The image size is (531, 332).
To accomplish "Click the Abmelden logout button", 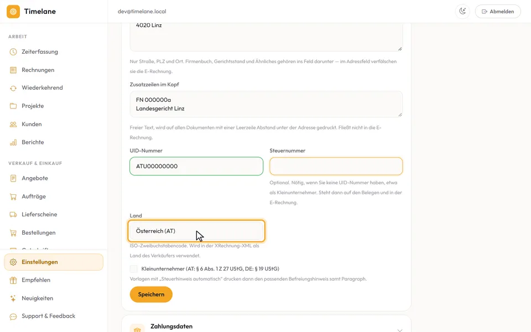I will [x=498, y=11].
